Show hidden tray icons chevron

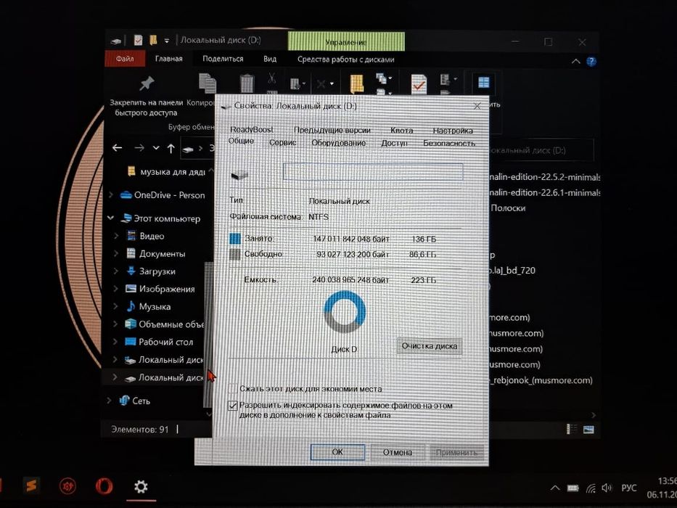555,488
